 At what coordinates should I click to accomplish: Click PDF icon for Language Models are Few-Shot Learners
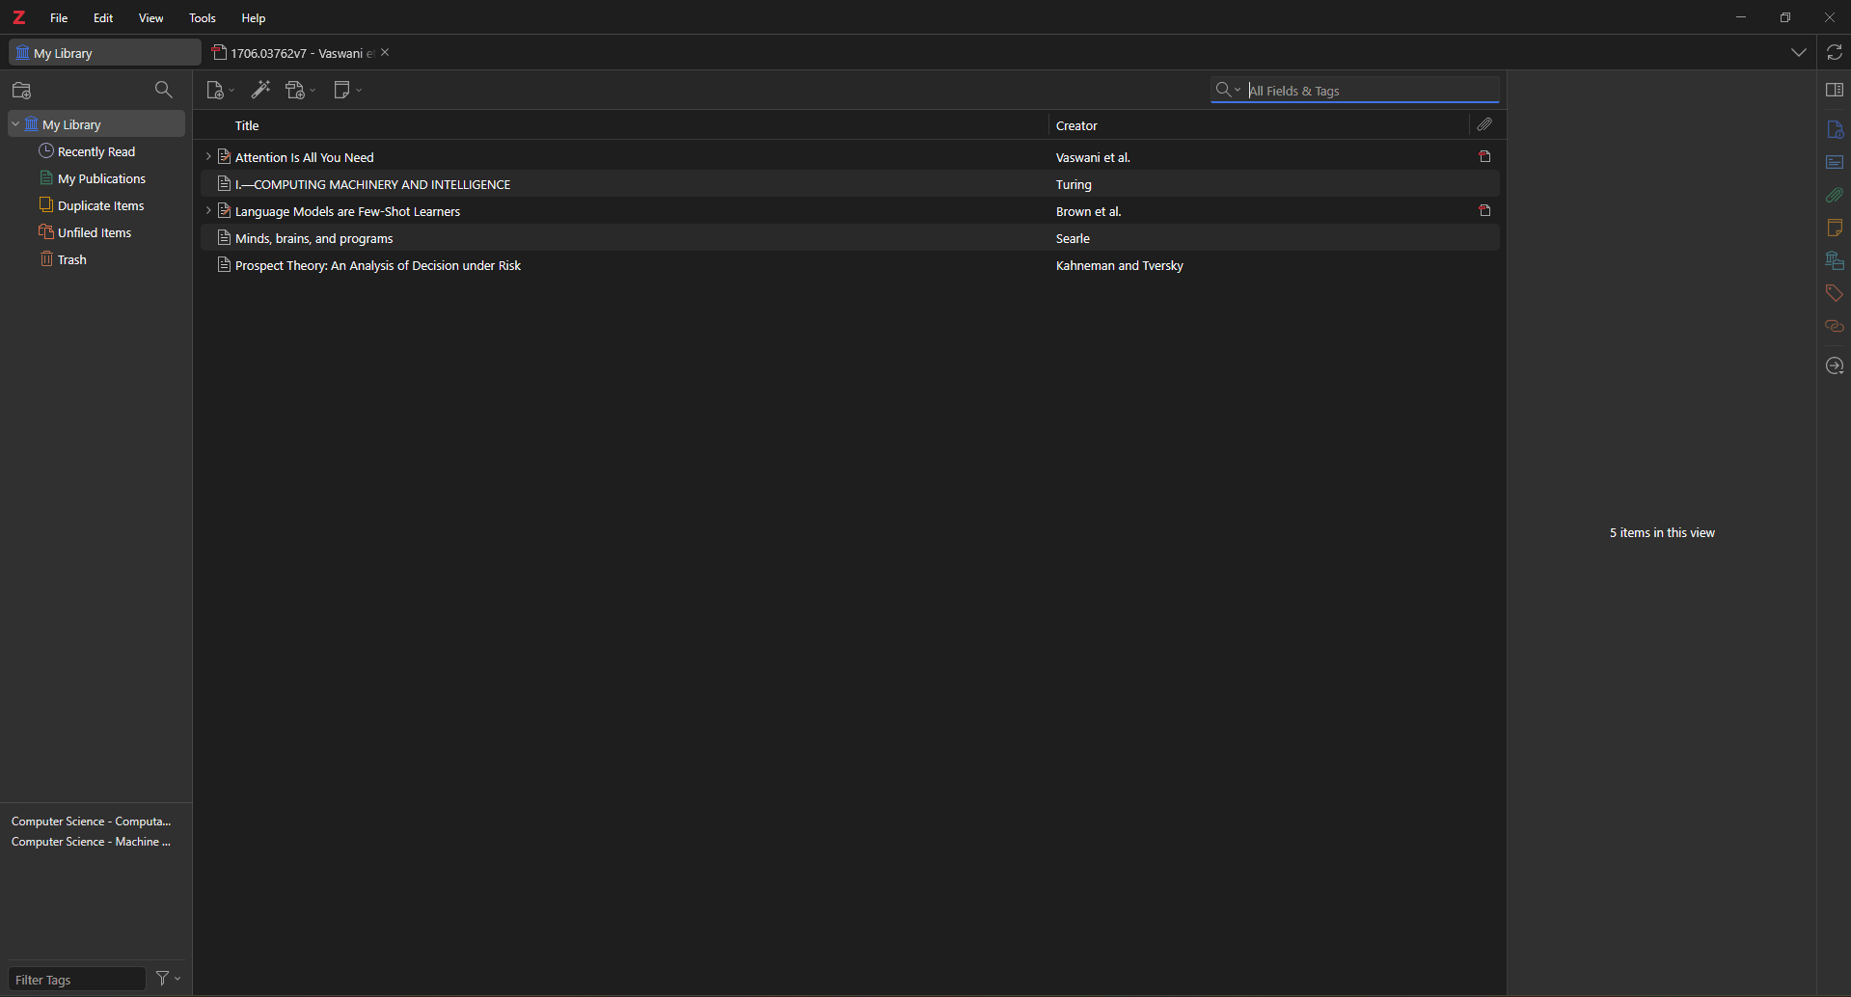point(1485,211)
